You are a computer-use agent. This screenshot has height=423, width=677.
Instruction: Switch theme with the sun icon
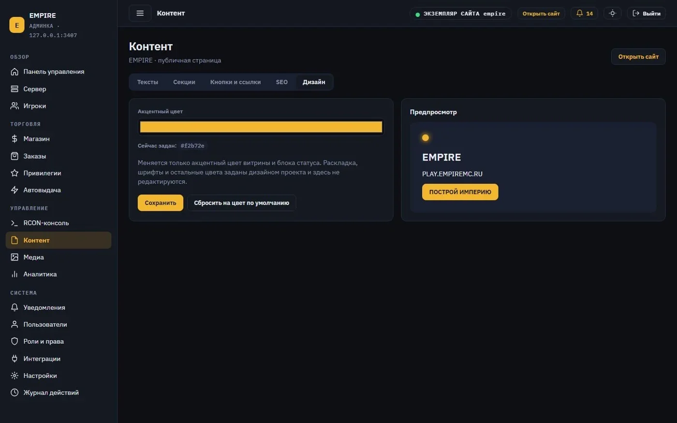click(x=612, y=14)
